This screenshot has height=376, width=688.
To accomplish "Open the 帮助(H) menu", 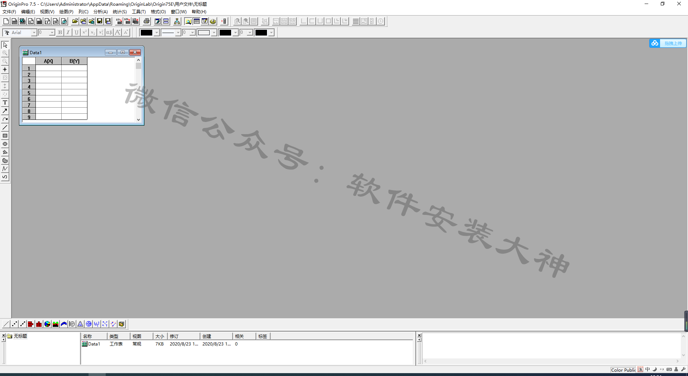I will pos(199,12).
